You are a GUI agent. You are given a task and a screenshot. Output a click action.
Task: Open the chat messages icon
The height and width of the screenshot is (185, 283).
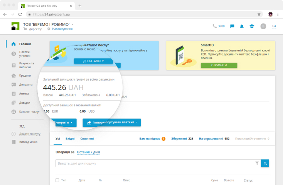[x=232, y=26]
